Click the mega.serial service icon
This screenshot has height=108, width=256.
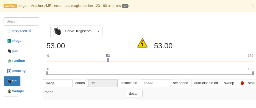point(9,31)
